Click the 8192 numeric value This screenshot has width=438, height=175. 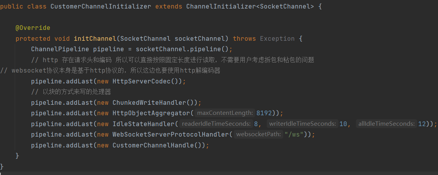coord(264,113)
